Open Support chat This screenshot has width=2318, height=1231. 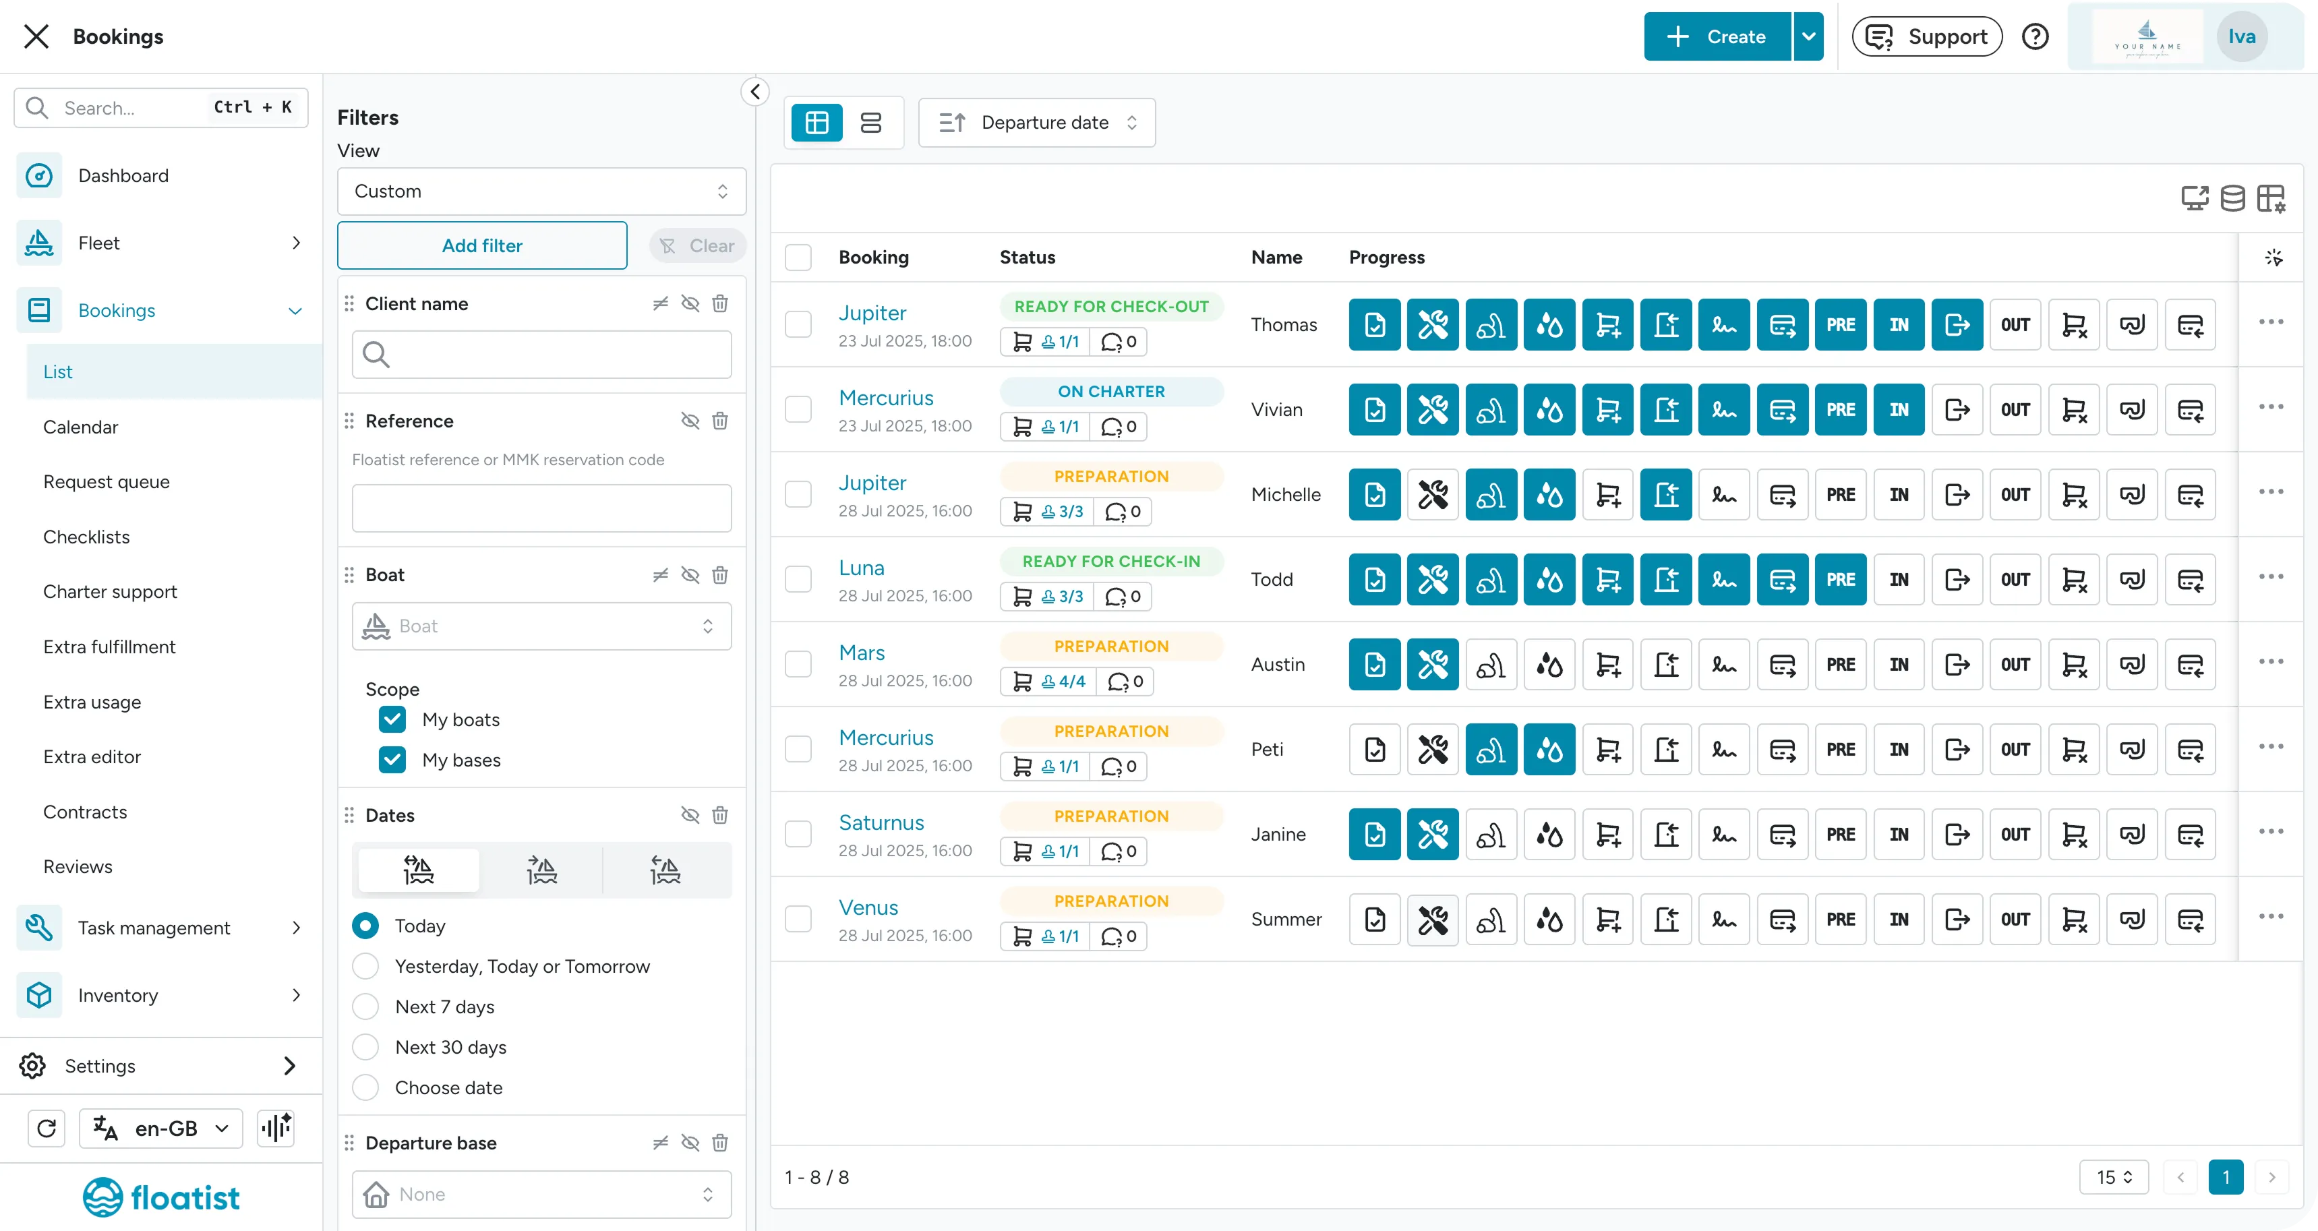coord(1926,36)
